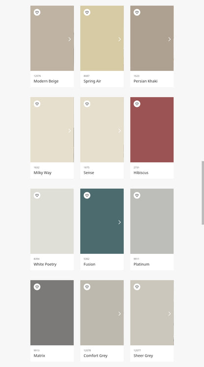Click heart icon on Matrix swatch

coord(37,287)
